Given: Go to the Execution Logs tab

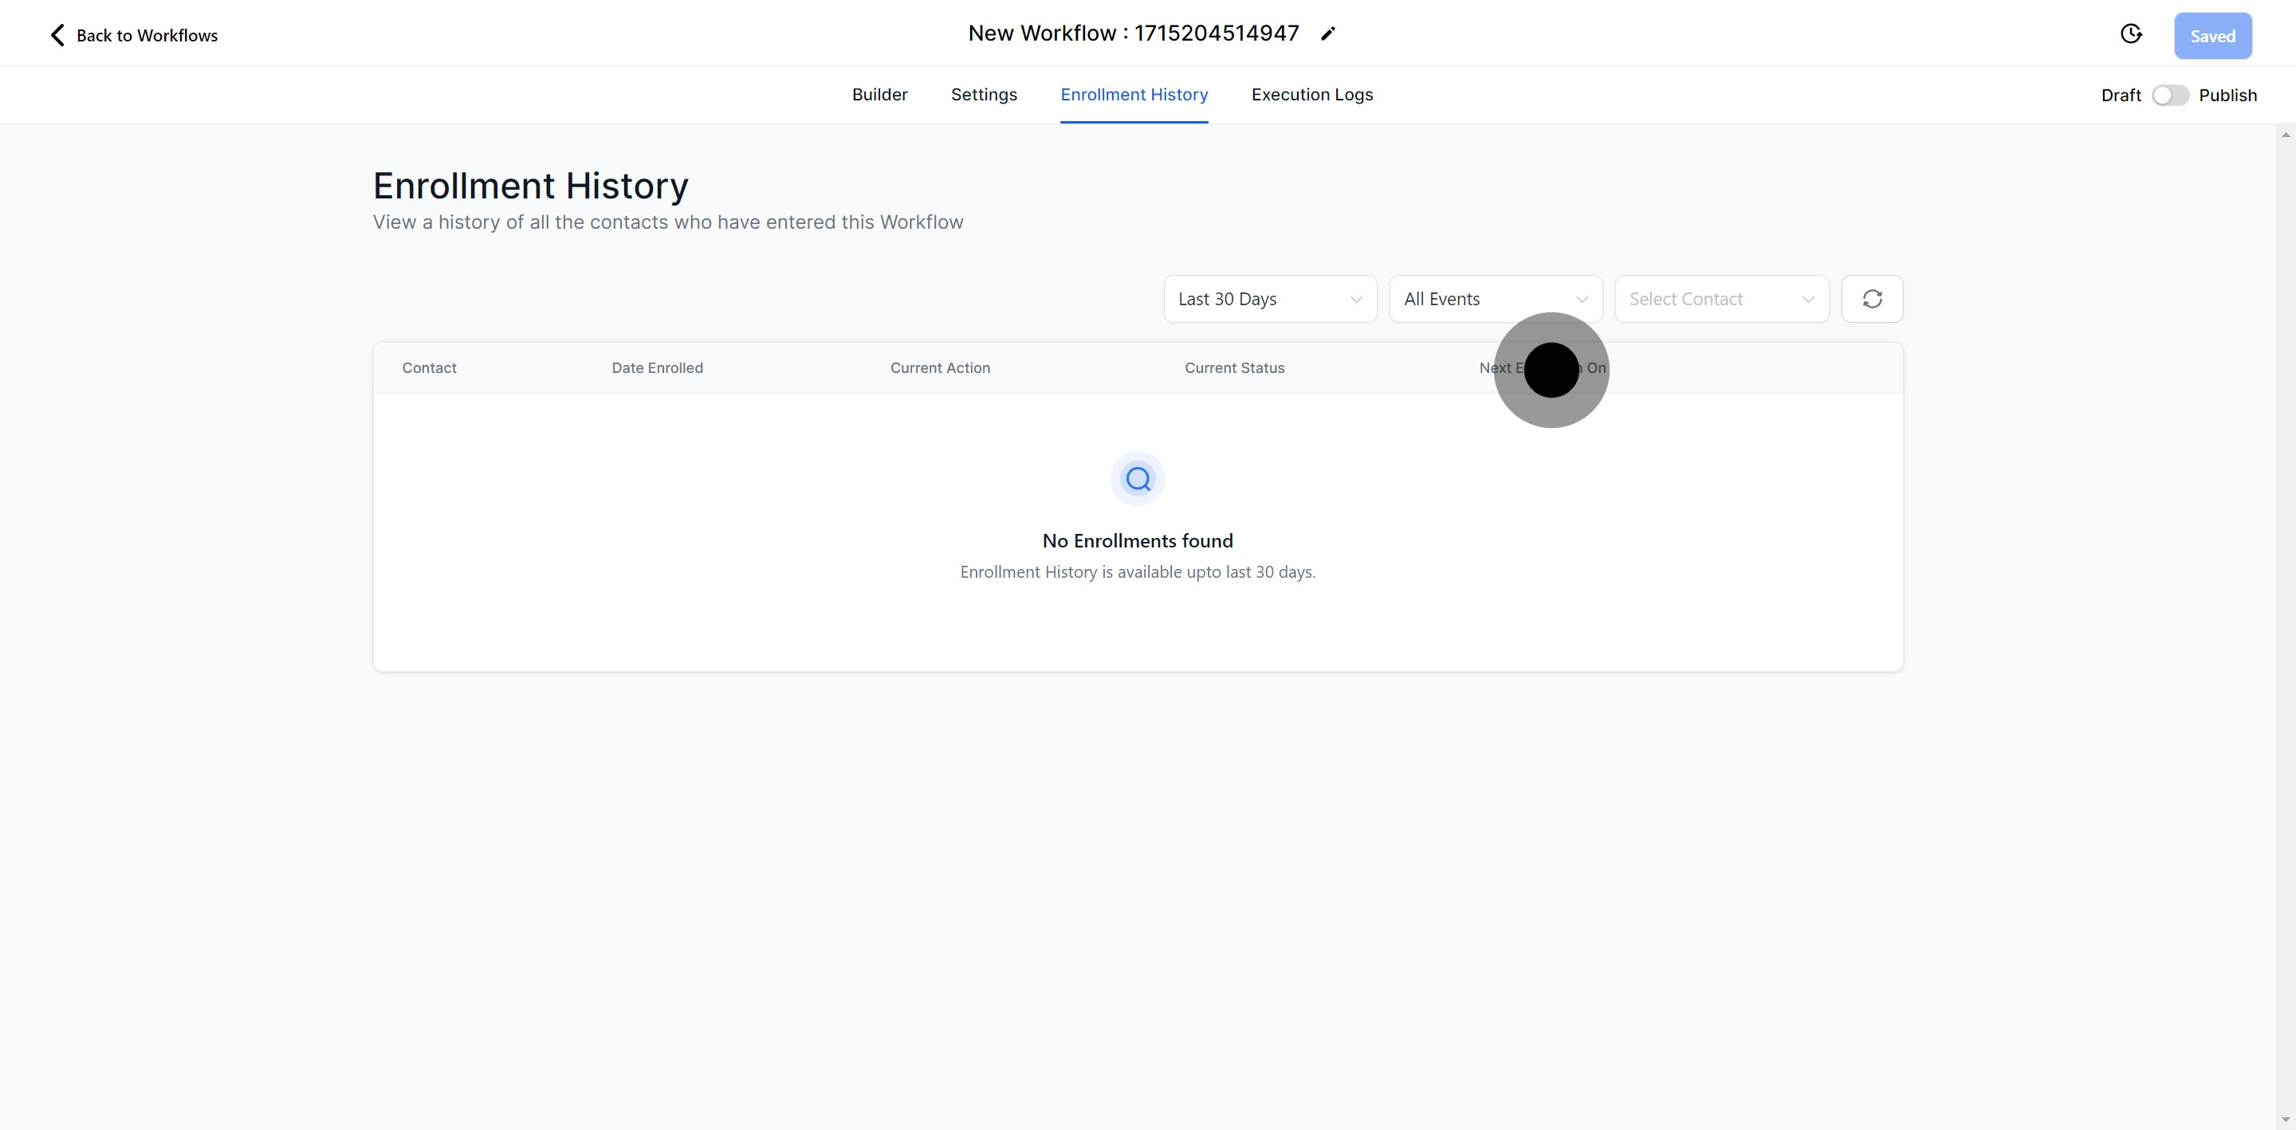Looking at the screenshot, I should [1311, 95].
